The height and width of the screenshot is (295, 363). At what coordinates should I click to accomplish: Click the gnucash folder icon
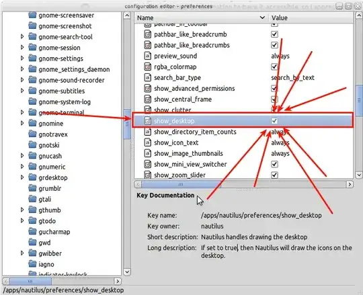click(x=32, y=156)
